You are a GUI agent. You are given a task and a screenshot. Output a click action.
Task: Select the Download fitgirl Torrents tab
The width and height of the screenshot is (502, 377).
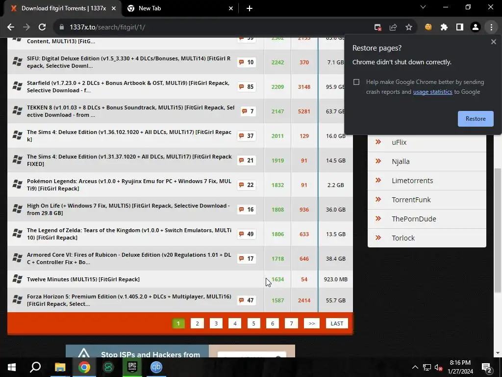click(x=63, y=8)
